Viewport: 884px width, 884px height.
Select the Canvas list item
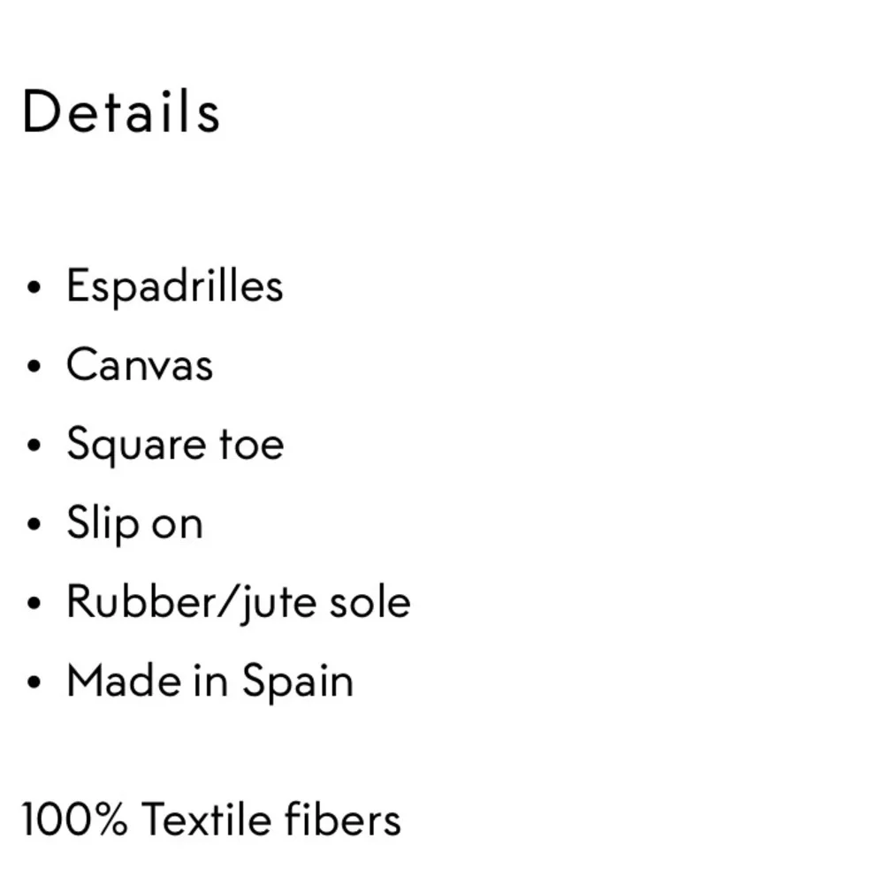(x=140, y=365)
